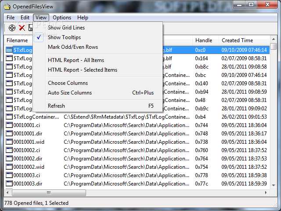Click the vertical scrollbar up arrow
This screenshot has height=211, width=281.
coord(274,39)
